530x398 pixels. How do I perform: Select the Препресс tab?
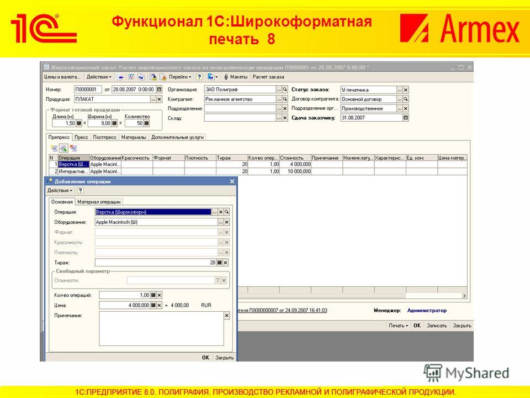pos(59,137)
